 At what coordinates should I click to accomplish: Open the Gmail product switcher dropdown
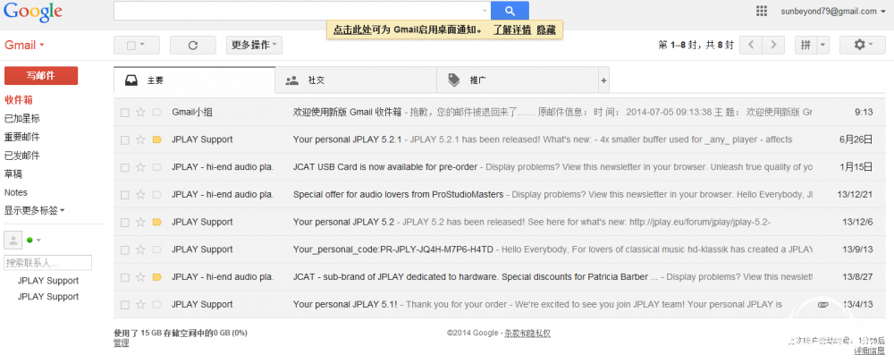point(24,45)
